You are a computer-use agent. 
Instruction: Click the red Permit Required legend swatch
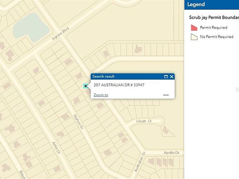[x=194, y=27]
